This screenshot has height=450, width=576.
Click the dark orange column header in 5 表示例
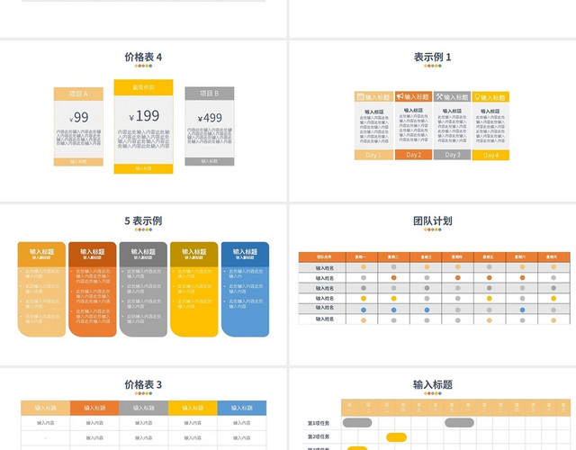click(93, 255)
